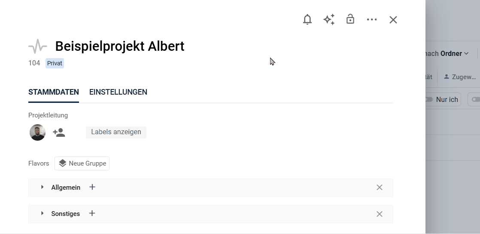Add a flavor to the Allgemein group
Screen dimensions: 480x234
(x=92, y=187)
